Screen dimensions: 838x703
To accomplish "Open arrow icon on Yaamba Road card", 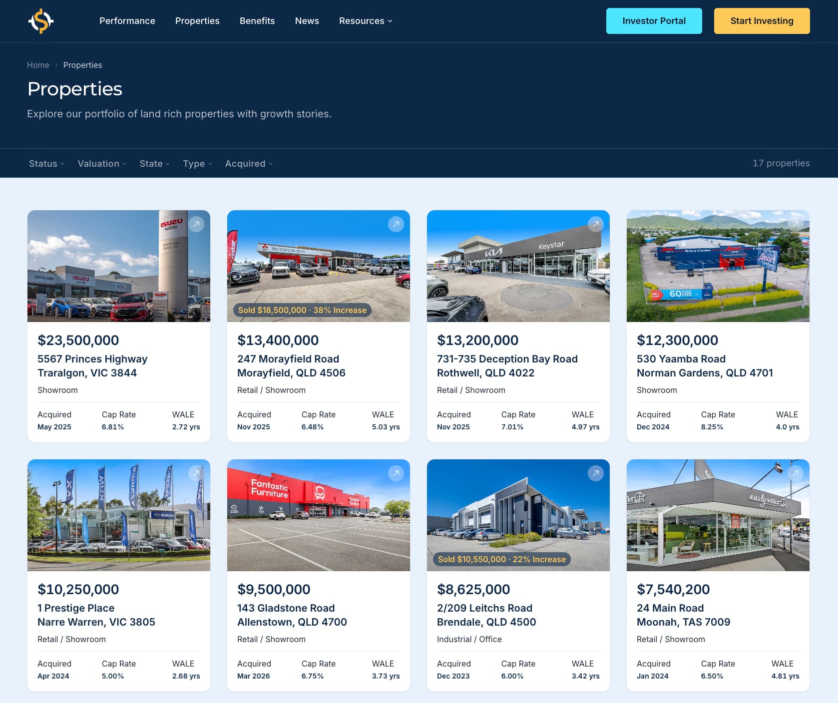I will point(796,224).
